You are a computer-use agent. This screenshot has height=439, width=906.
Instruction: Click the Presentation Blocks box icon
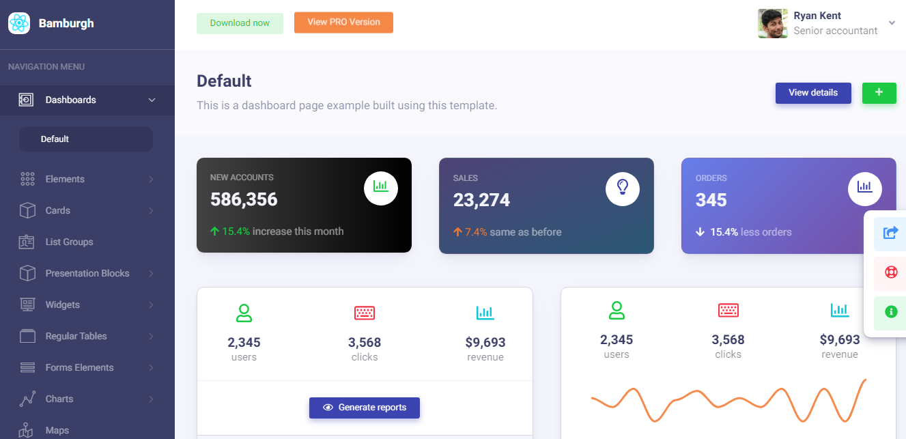(x=27, y=273)
